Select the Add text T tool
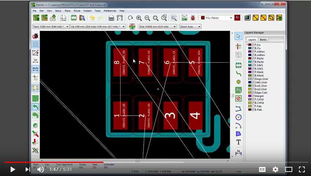This screenshot has height=176, width=311. pos(238,142)
